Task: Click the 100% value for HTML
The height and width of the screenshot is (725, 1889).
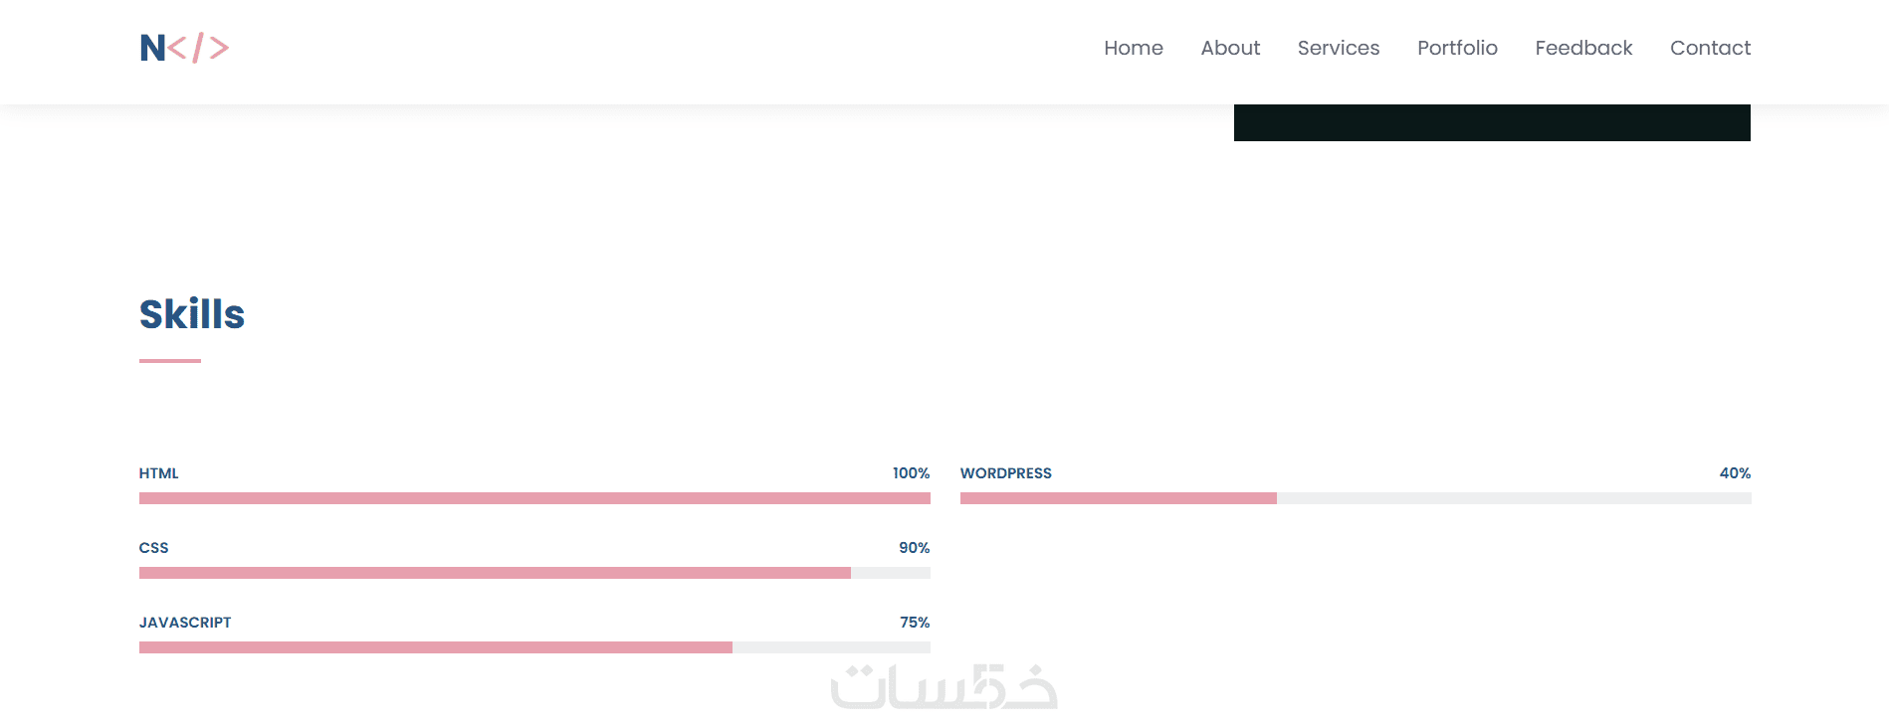Action: tap(911, 473)
